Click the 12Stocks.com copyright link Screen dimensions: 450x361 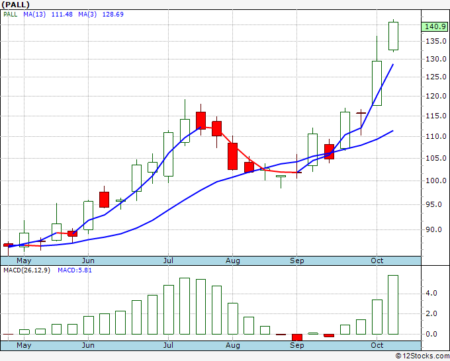(x=422, y=356)
